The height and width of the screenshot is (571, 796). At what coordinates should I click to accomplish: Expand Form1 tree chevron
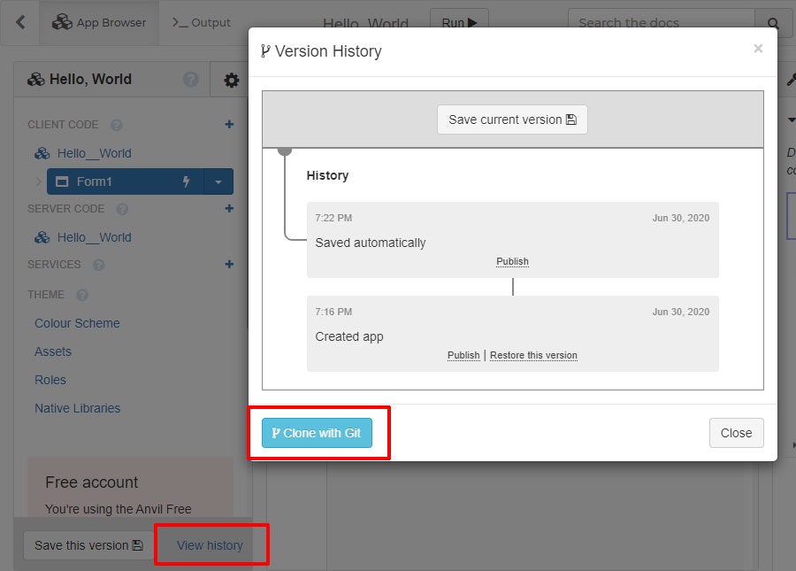click(39, 181)
